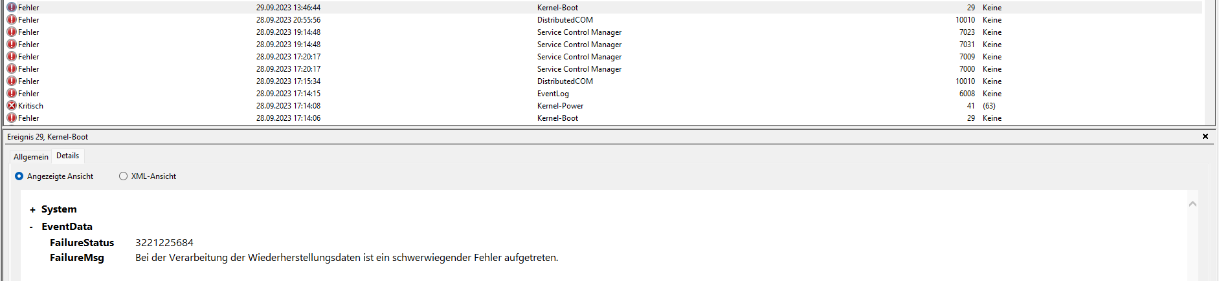This screenshot has width=1219, height=281.
Task: Click error icon of event ID 7031 row
Action: point(12,45)
